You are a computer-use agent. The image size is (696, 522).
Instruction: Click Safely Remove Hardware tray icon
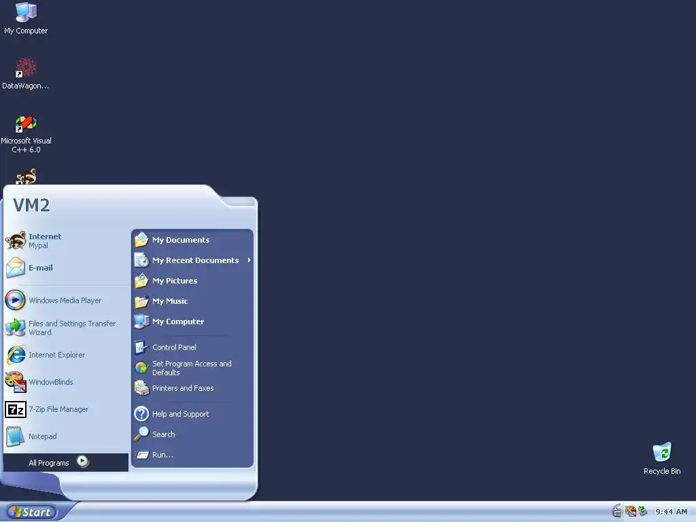tap(643, 511)
